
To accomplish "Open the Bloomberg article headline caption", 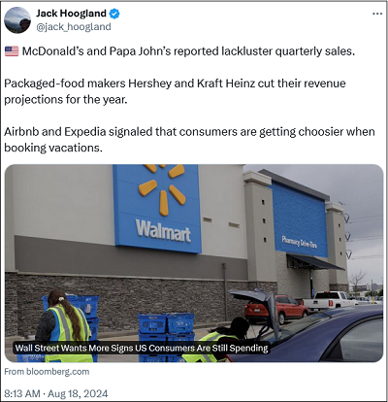I will click(x=142, y=349).
